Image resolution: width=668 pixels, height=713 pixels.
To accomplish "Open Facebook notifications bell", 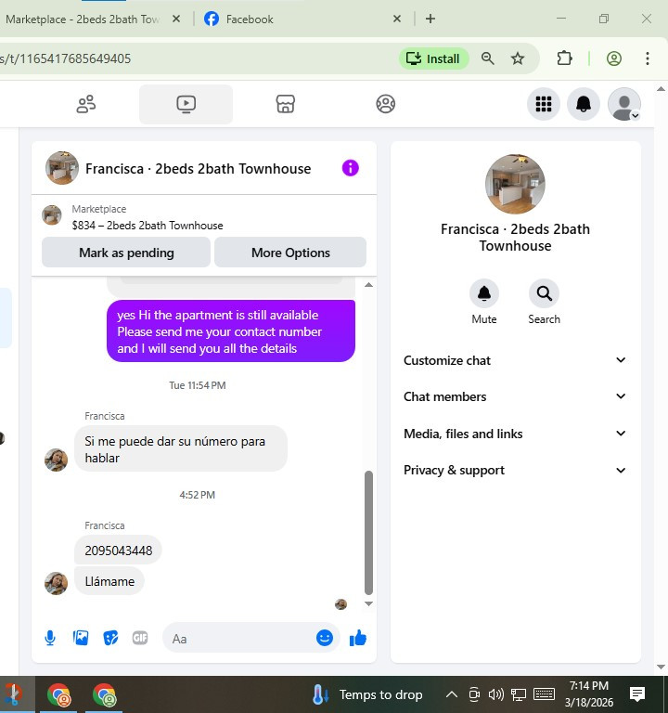I will coord(584,104).
